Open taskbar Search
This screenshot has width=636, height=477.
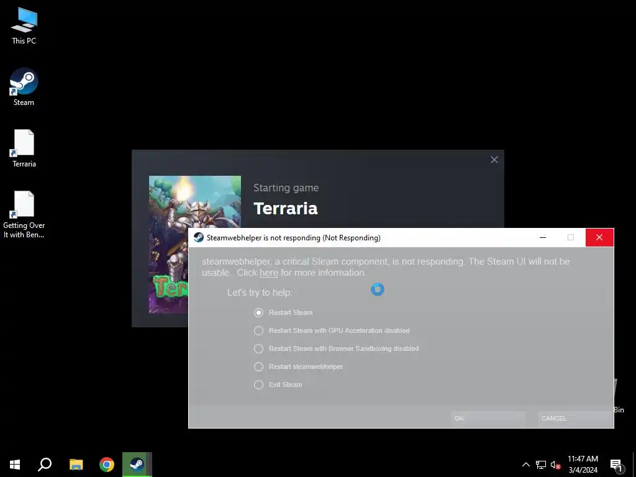(45, 465)
